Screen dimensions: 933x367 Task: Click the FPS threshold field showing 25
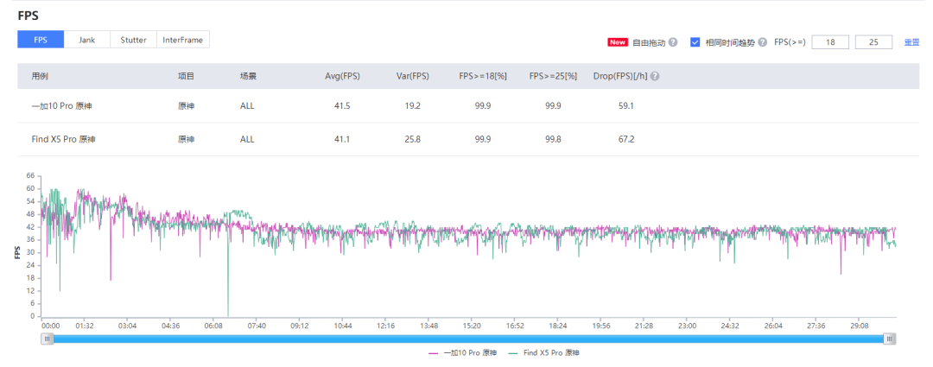(873, 42)
